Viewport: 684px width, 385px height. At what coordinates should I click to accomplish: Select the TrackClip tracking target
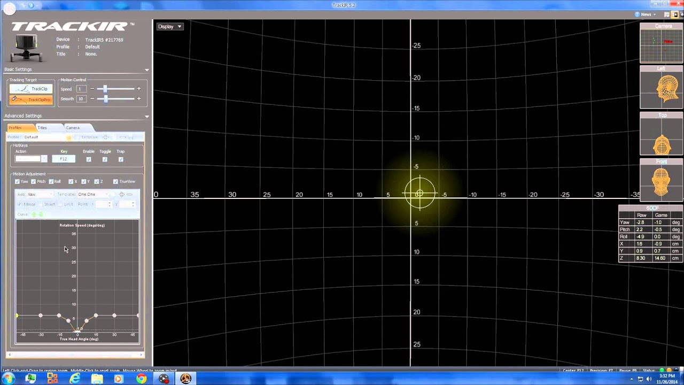point(31,89)
